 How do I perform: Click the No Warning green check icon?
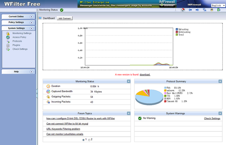(140, 118)
